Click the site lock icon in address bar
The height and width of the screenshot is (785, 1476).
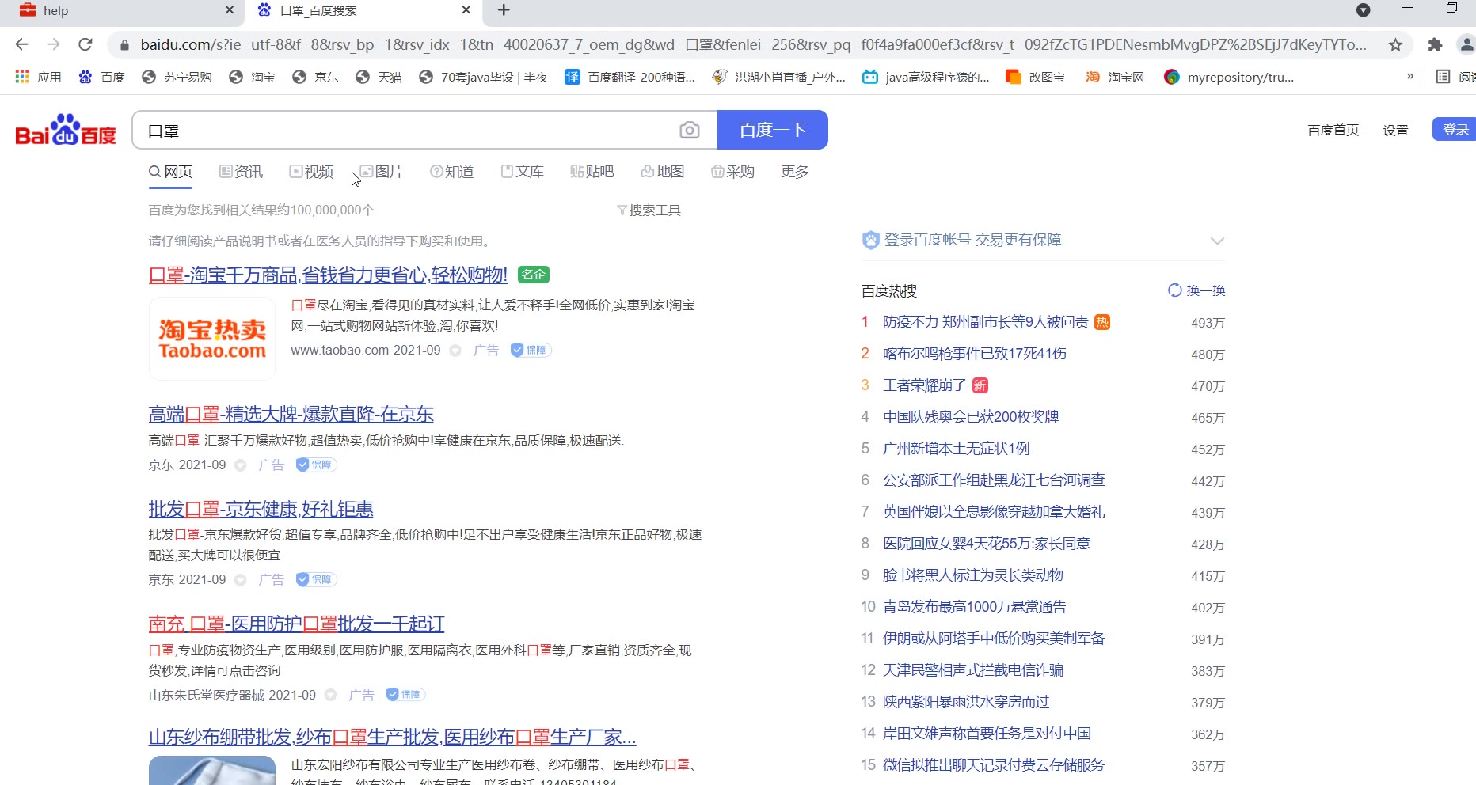[x=124, y=45]
